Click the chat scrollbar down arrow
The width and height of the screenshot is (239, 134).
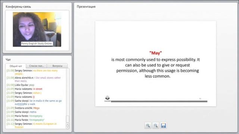(x=67, y=127)
